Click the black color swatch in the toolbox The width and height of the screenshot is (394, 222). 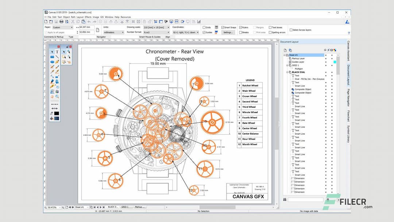(57, 113)
